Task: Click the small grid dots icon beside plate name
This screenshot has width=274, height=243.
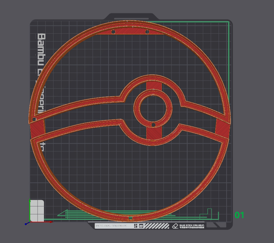Action: pyautogui.click(x=136, y=226)
